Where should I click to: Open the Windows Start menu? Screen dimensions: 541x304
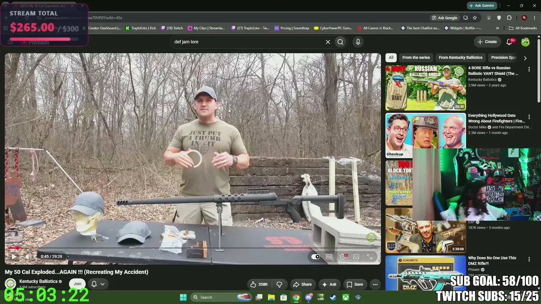183,297
